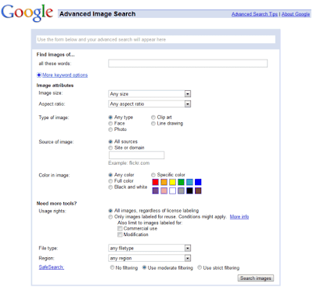Select Specific color radio button
This screenshot has width=313, height=287.
click(153, 175)
